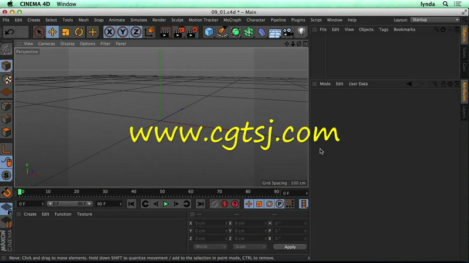Go to start of animation
469x263 pixels.
pyautogui.click(x=131, y=204)
